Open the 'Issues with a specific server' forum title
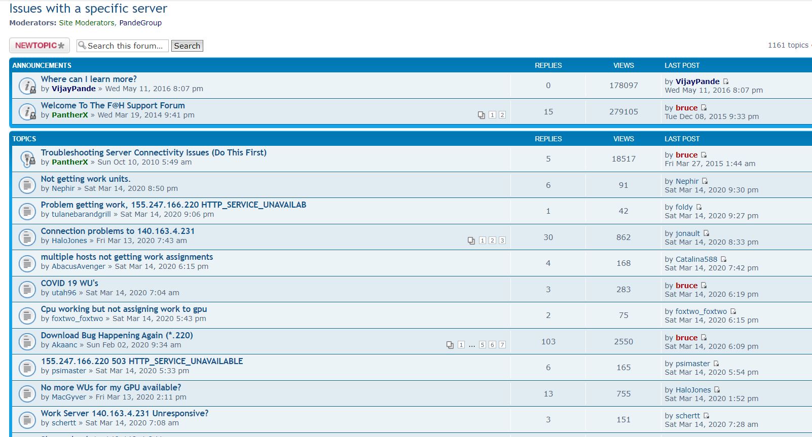Image resolution: width=812 pixels, height=437 pixels. coord(88,9)
